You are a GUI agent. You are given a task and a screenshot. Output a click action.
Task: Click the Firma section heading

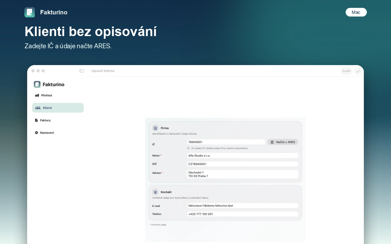click(x=165, y=128)
